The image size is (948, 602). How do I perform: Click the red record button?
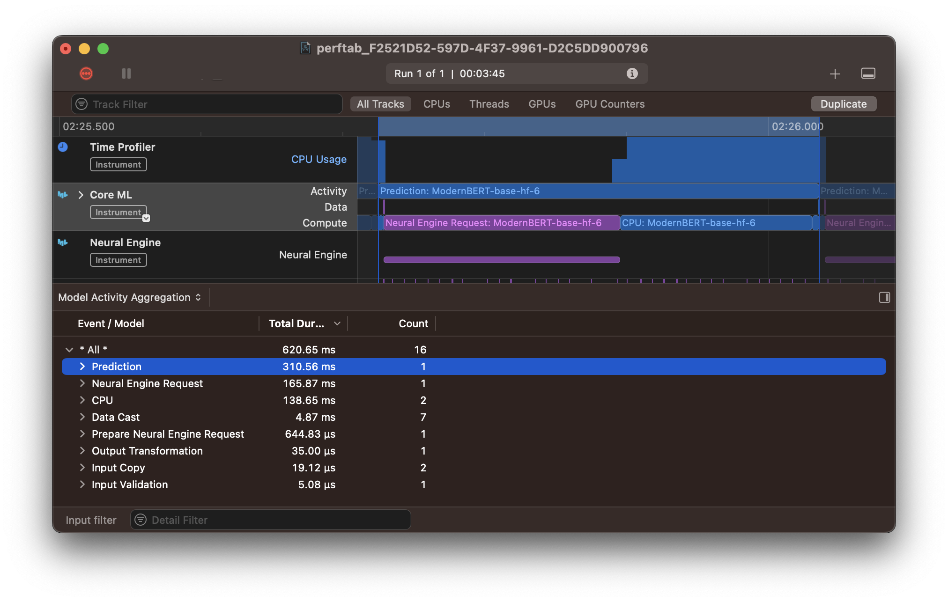[86, 73]
